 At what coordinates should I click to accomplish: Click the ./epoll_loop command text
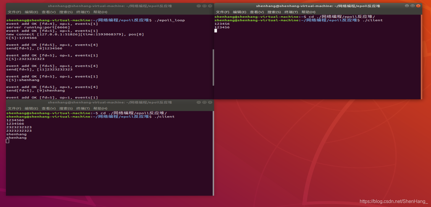click(x=170, y=20)
